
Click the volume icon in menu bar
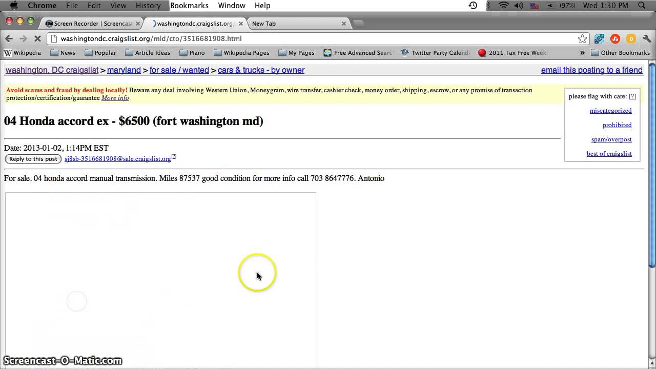coord(519,6)
